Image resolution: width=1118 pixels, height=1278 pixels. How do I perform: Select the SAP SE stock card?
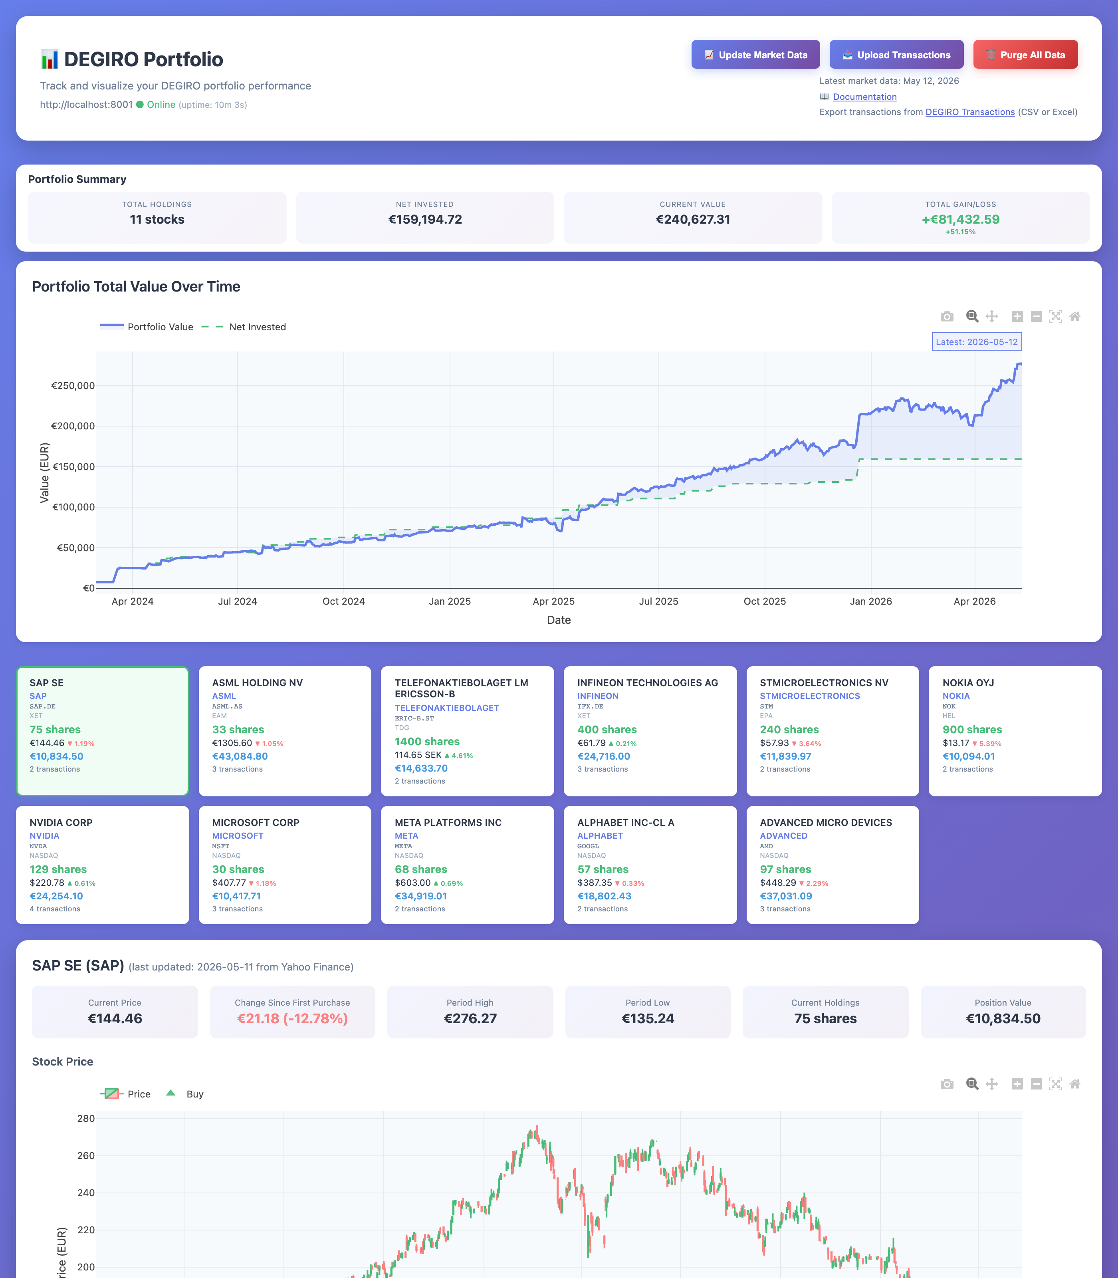pyautogui.click(x=102, y=731)
